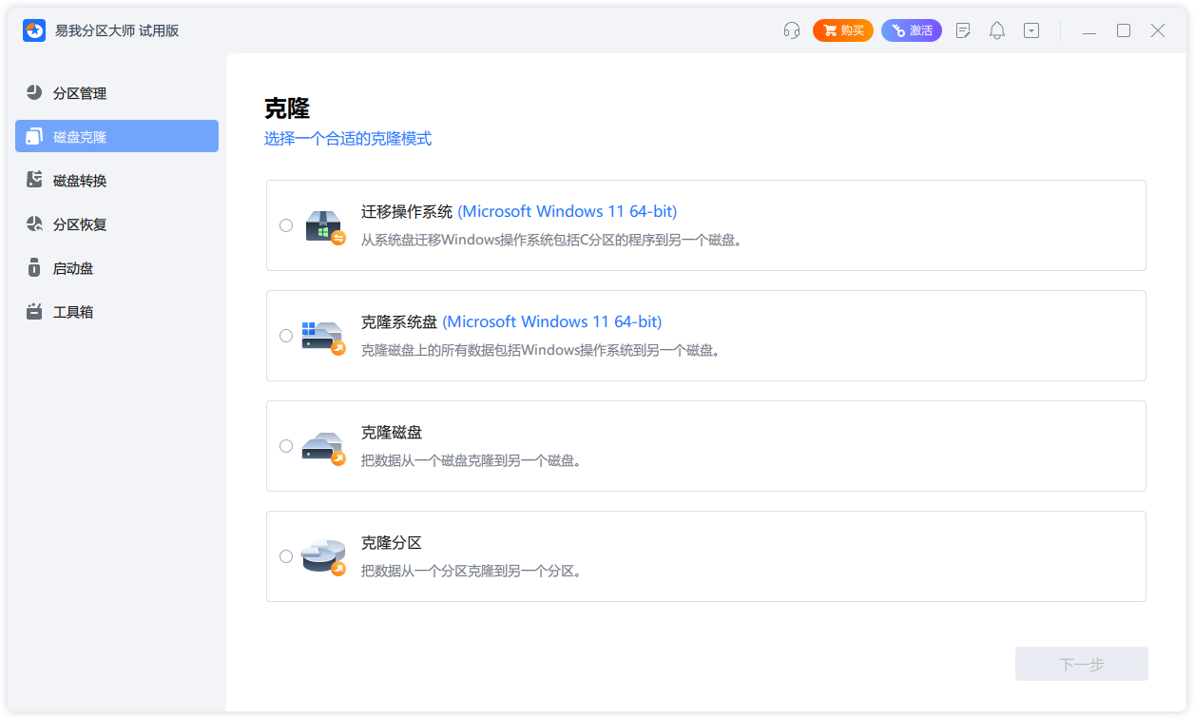
Task: Open the notifications bell icon
Action: [x=997, y=30]
